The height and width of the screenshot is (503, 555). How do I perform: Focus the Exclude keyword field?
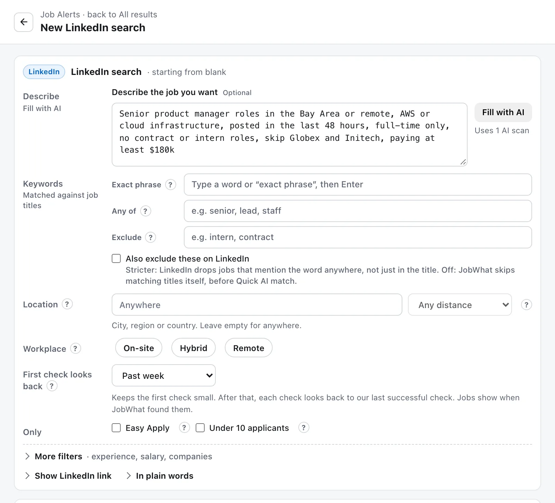pos(358,237)
